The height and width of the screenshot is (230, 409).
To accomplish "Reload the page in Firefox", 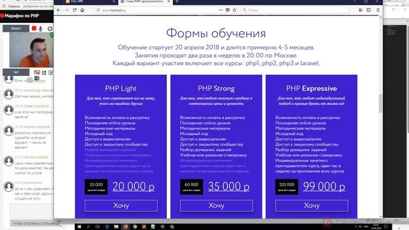I will tap(75, 10).
